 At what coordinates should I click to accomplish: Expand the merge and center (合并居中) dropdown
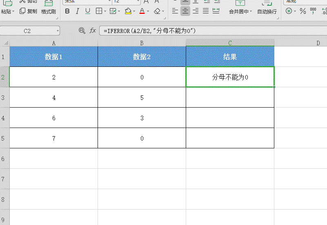tap(251, 11)
